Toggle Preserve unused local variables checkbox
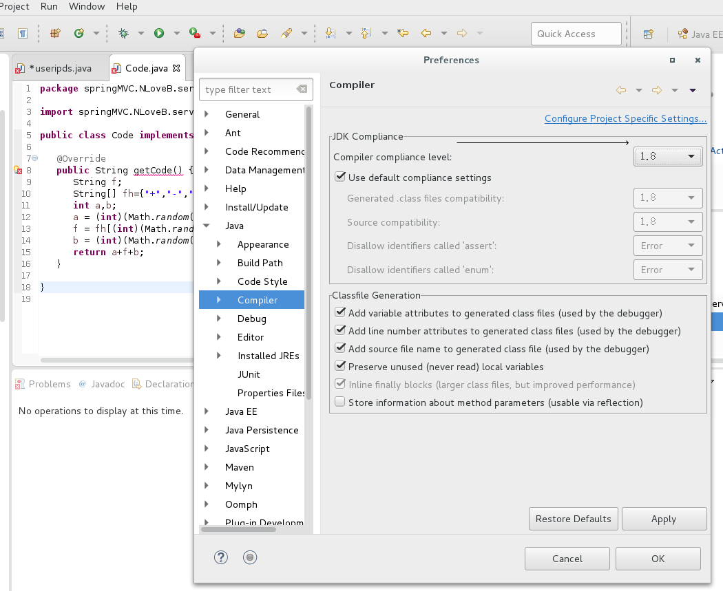This screenshot has width=723, height=591. tap(340, 366)
